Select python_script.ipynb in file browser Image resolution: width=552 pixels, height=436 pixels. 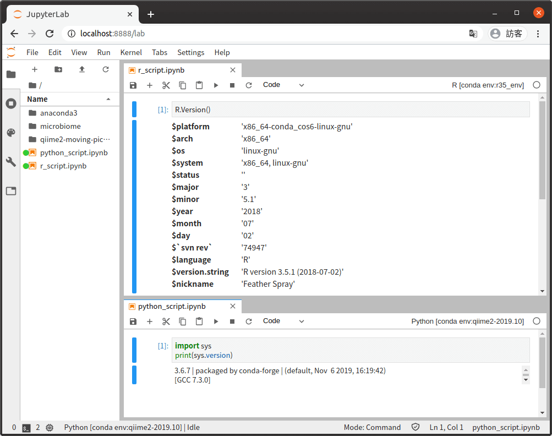coord(70,152)
